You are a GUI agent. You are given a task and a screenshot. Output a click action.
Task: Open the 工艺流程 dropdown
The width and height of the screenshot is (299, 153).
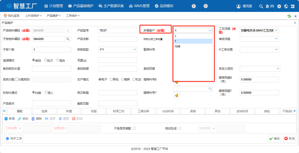(276, 30)
